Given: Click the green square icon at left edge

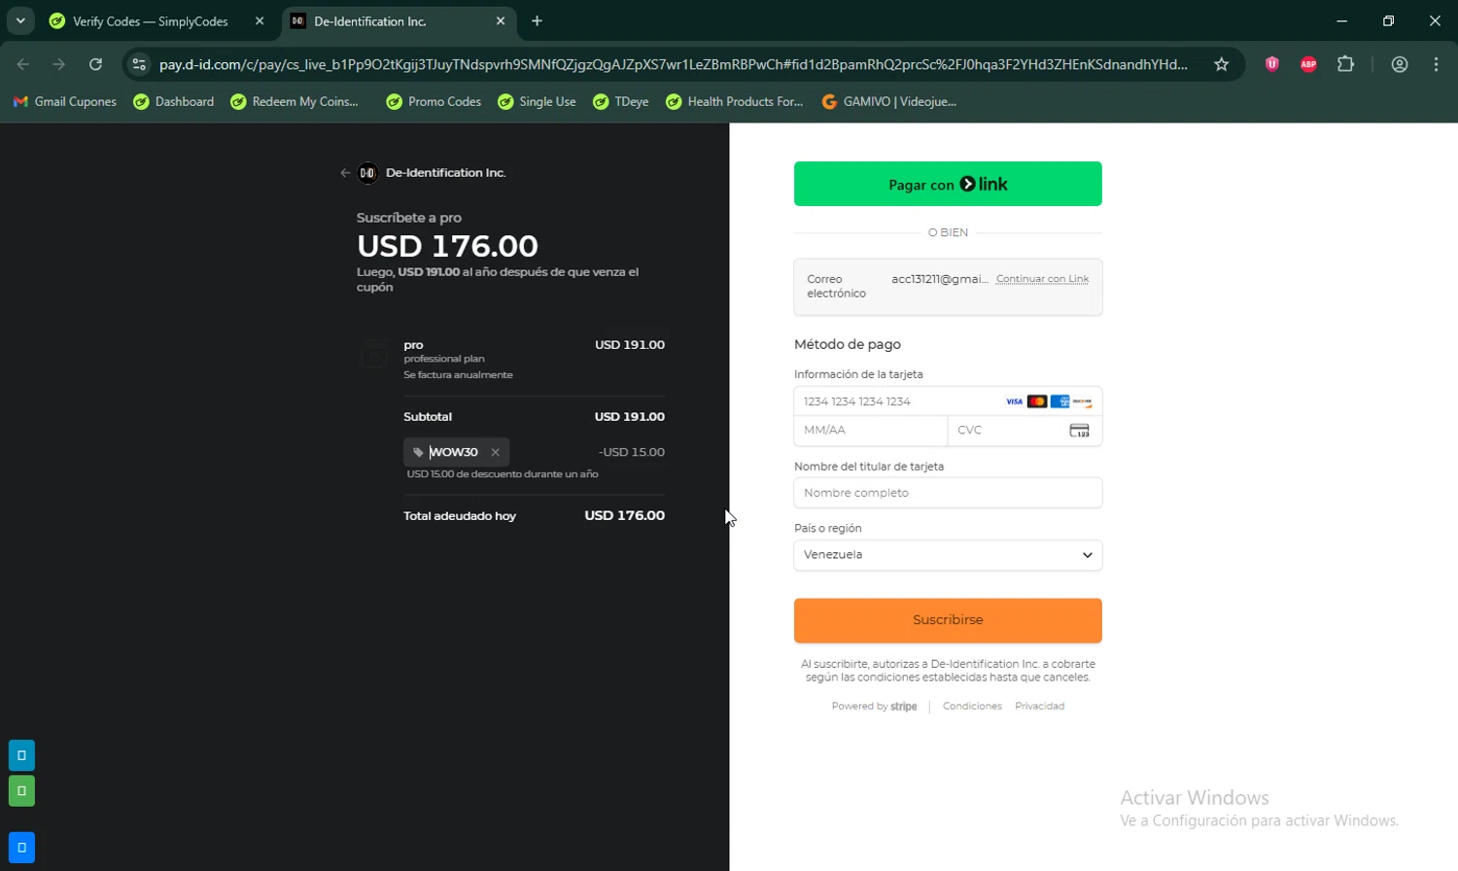Looking at the screenshot, I should (x=21, y=791).
